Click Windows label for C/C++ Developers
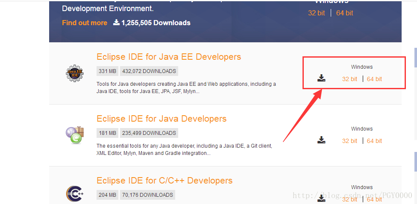 (362, 187)
